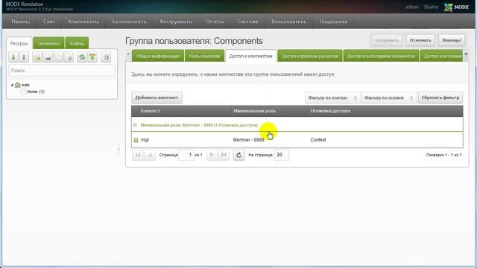Screen dimensions: 477x268
Task: Click the Добавить контекст button
Action: coord(157,98)
